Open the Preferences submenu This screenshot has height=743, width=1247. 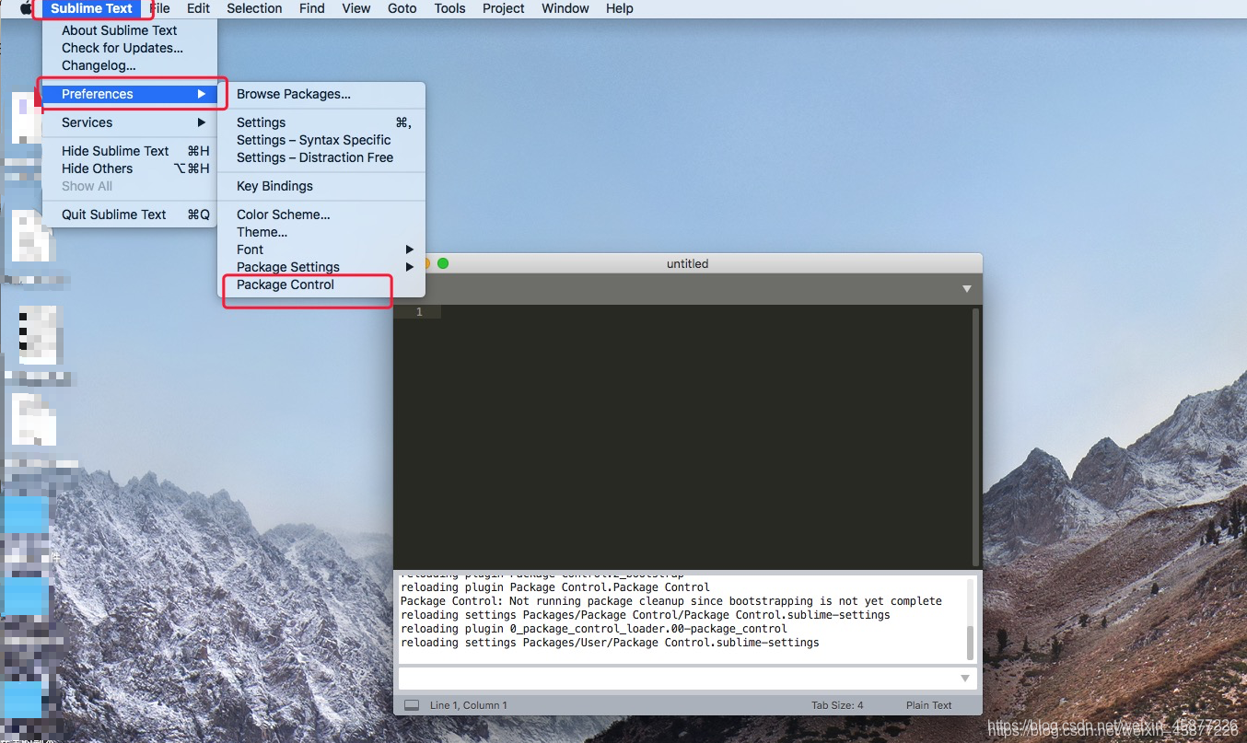point(129,94)
